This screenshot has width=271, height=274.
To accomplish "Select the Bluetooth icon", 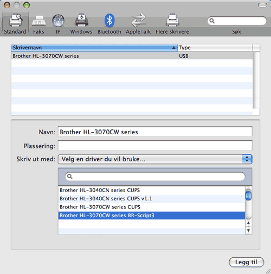I will [x=109, y=20].
